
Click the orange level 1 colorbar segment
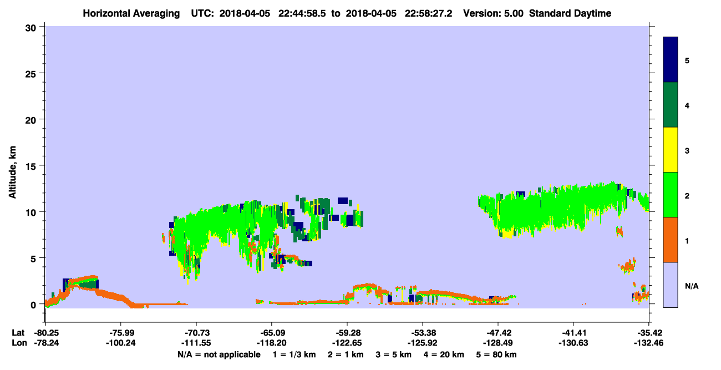[671, 240]
